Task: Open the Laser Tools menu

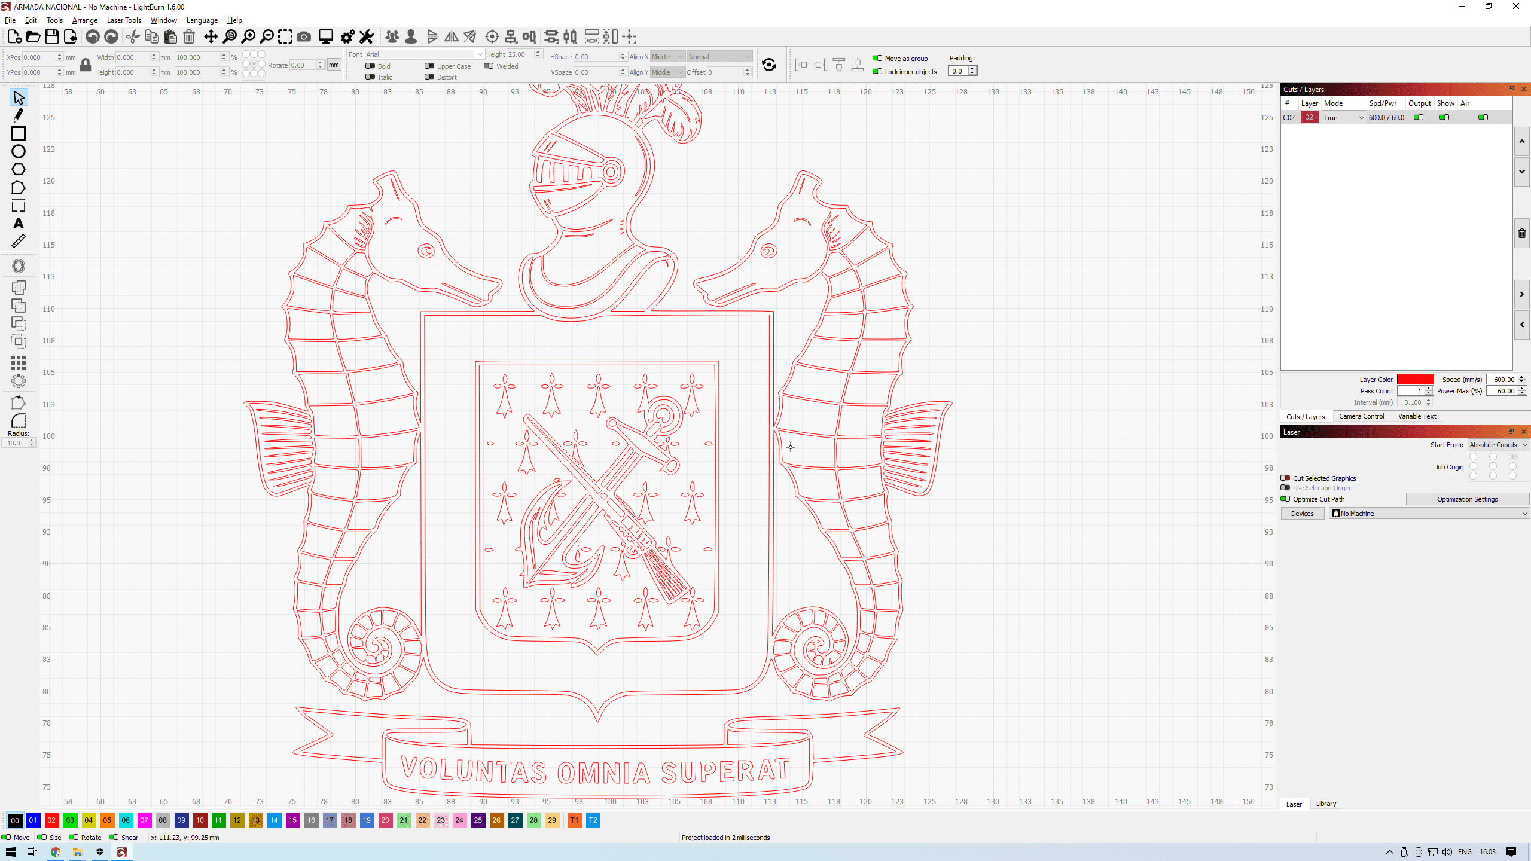Action: [x=124, y=20]
